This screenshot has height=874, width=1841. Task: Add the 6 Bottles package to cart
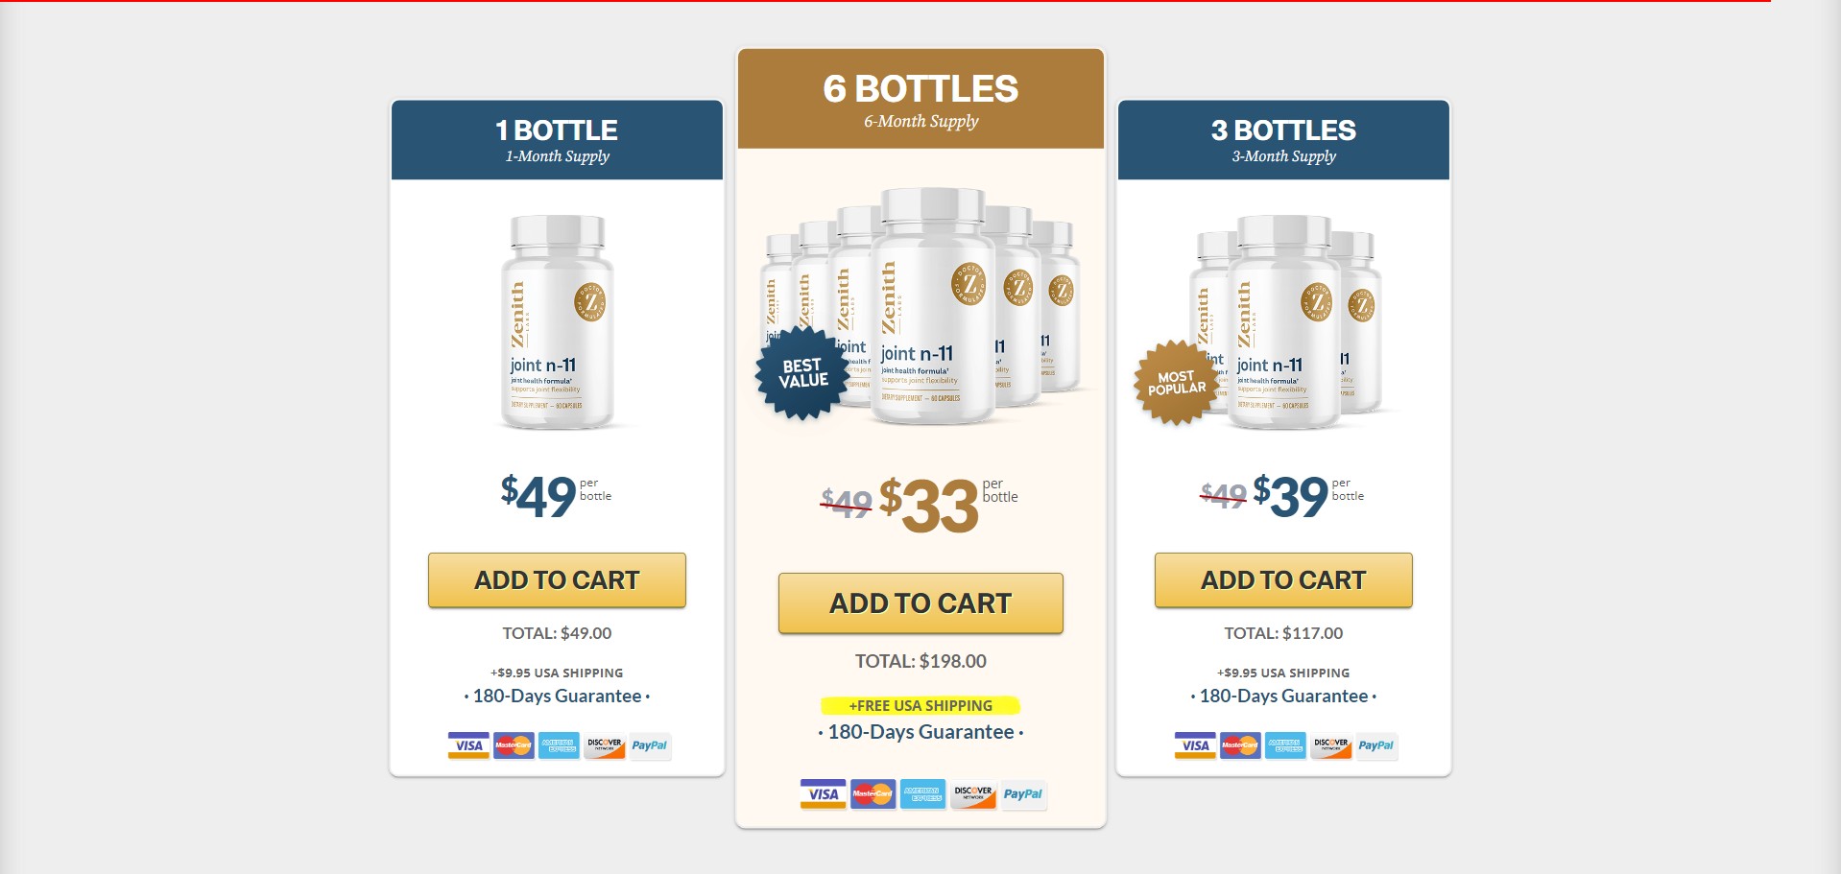pos(920,603)
